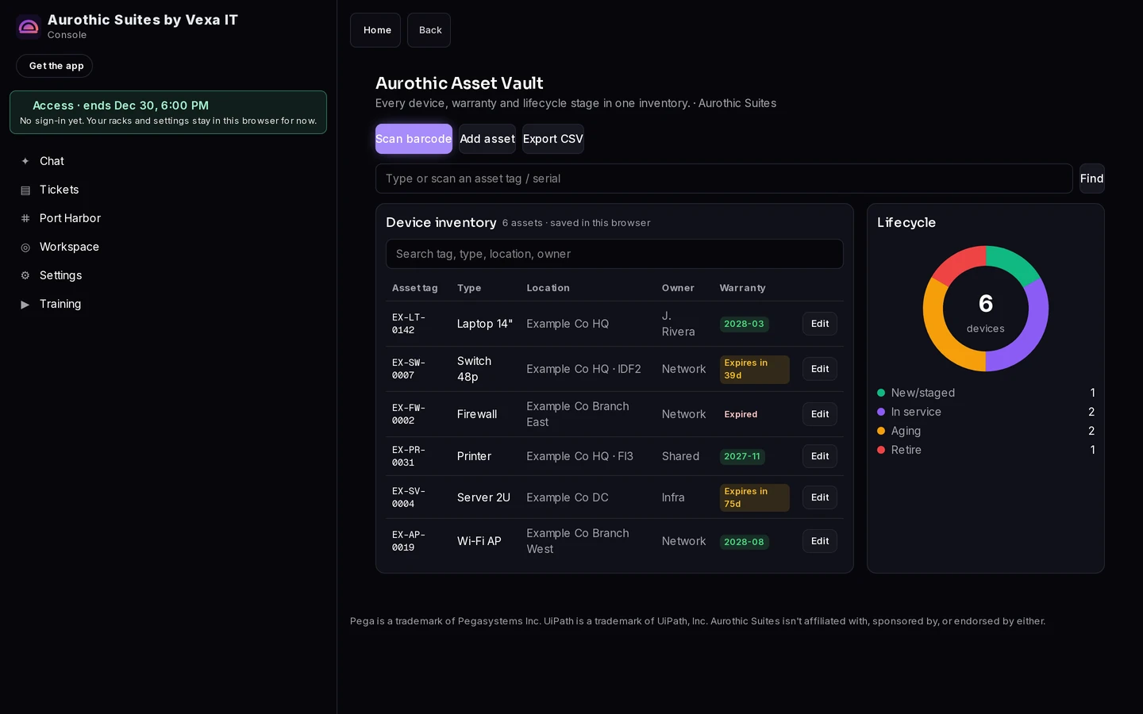Click the lifecycle donut chart center
Viewport: 1143px width, 714px height.
click(x=986, y=309)
